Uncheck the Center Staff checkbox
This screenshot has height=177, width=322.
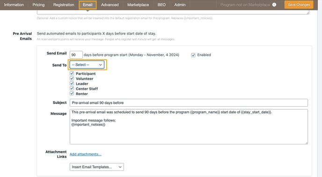(x=72, y=88)
